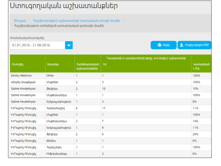The width and height of the screenshot is (221, 166).
Task: Open the Հաշվետվություն աշխատանքի կատարման որակի մասին link
Action: pos(76,21)
